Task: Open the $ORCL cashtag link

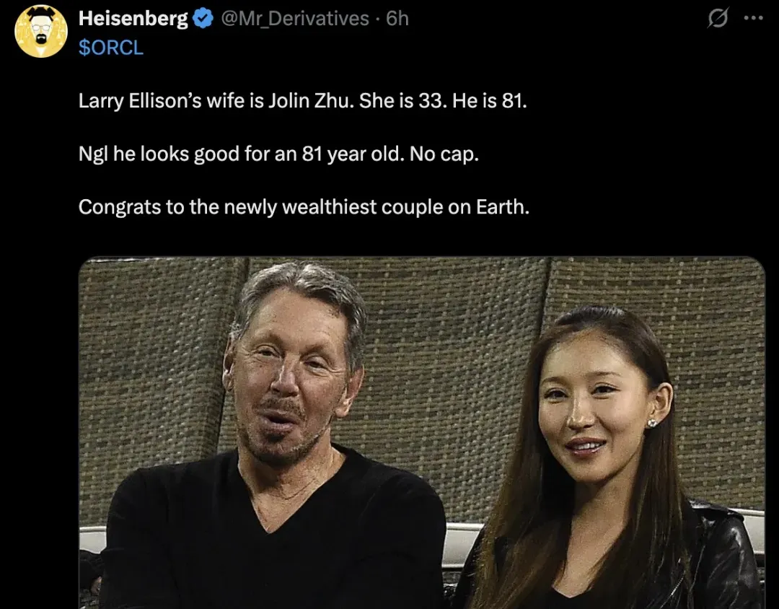Action: point(110,48)
